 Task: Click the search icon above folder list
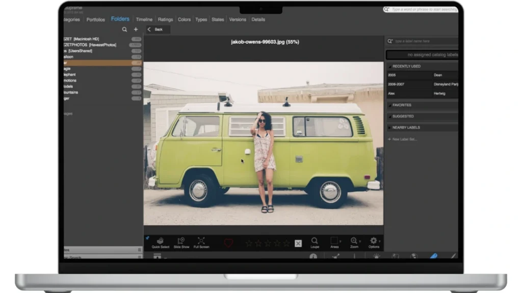[x=124, y=30]
